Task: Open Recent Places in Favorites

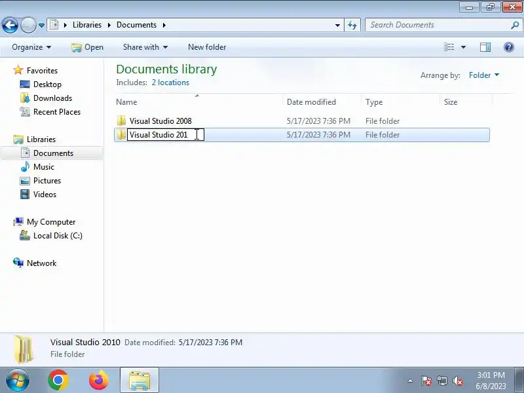Action: [57, 111]
